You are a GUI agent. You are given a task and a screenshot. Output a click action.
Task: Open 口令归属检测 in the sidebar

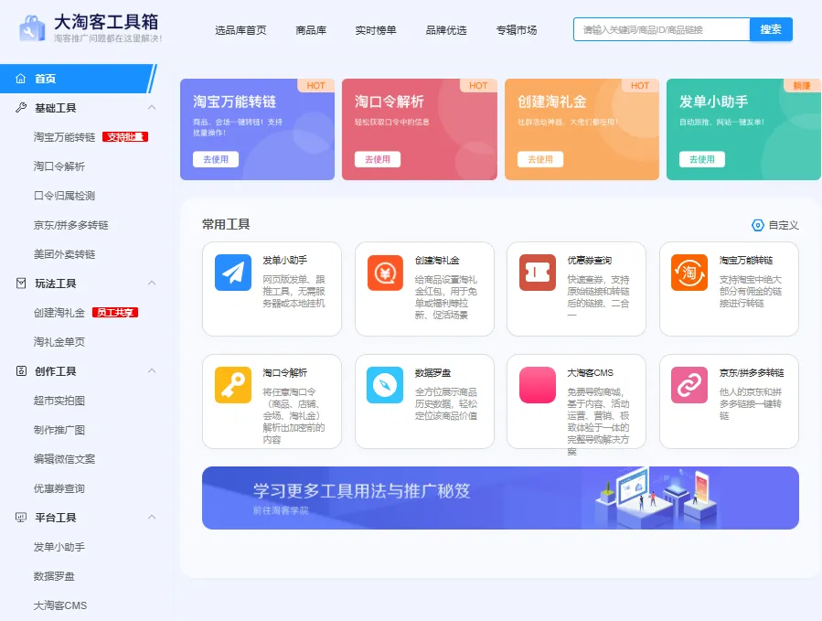65,196
